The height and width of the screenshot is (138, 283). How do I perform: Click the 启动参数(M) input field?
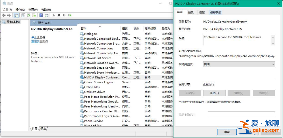(242, 115)
